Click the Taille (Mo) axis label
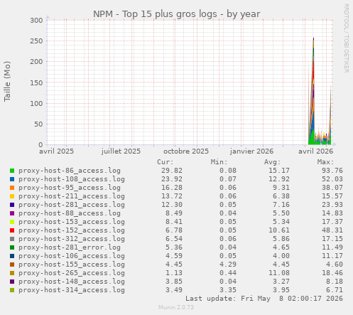Image resolution: width=353 pixels, height=315 pixels. point(7,81)
